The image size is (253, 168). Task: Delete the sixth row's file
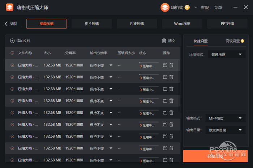(x=171, y=125)
